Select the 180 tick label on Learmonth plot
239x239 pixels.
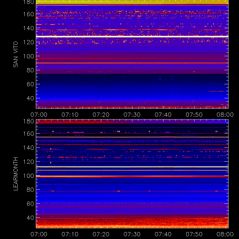pyautogui.click(x=28, y=121)
